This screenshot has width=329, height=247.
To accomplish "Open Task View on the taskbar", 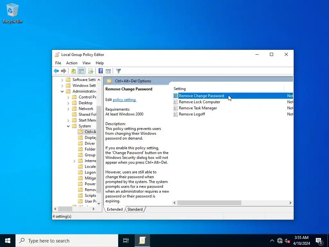I will pyautogui.click(x=126, y=241).
